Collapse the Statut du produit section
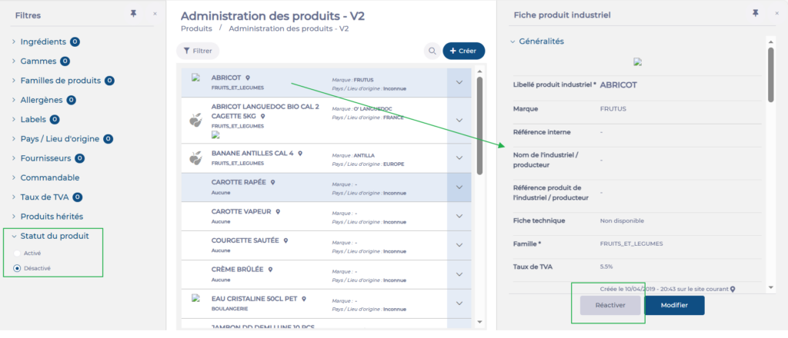The width and height of the screenshot is (788, 338). tap(14, 236)
